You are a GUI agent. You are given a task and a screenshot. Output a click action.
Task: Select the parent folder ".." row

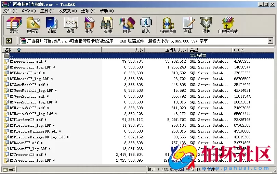click(12, 55)
